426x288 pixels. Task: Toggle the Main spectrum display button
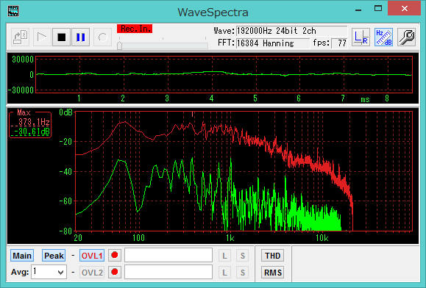pos(22,256)
